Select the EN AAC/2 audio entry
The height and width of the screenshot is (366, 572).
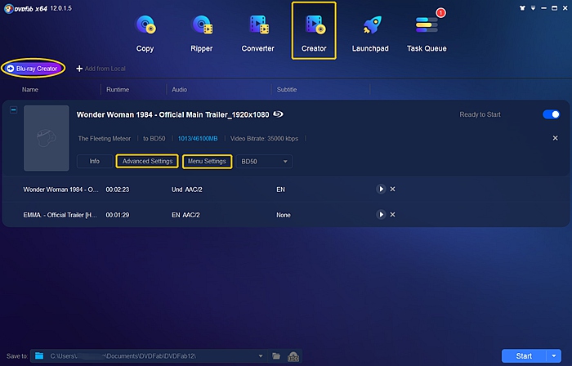tap(185, 215)
